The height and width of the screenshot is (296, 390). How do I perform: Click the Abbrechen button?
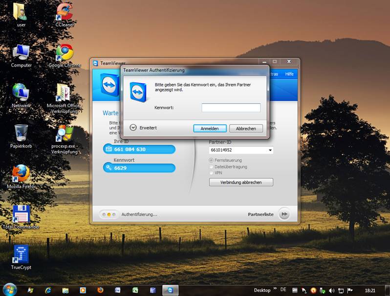click(x=246, y=128)
